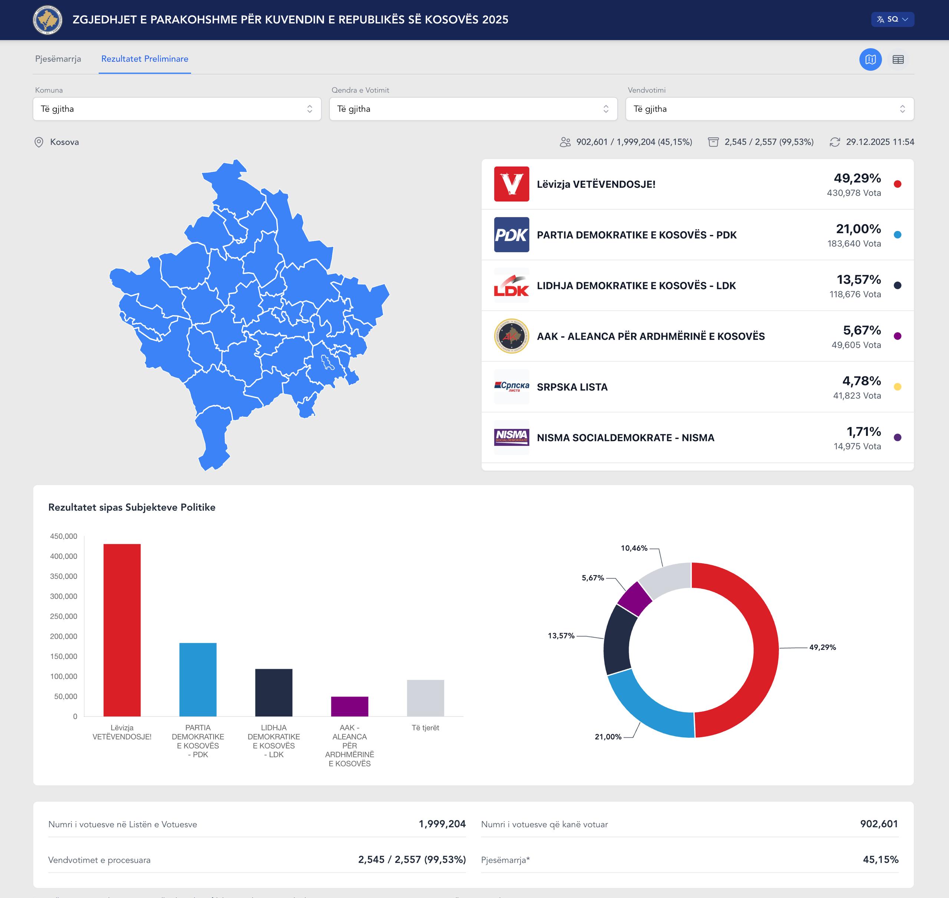Click the NISMA party logo
This screenshot has height=898, width=949.
tap(512, 437)
